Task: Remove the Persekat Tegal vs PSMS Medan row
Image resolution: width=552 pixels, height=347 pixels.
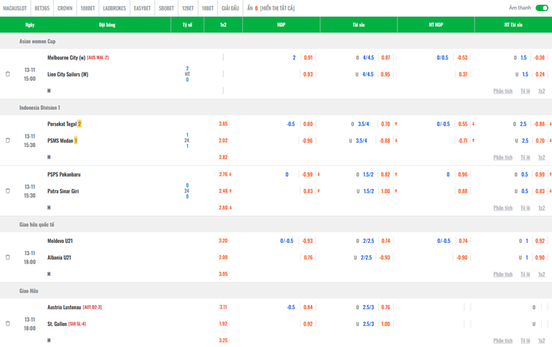Action: click(8, 140)
